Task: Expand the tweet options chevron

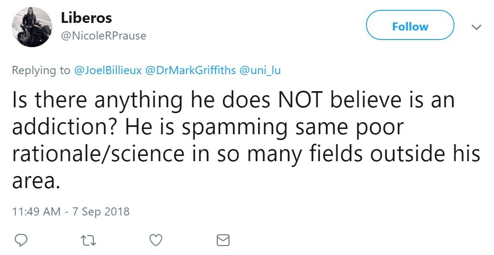Action: tap(476, 27)
